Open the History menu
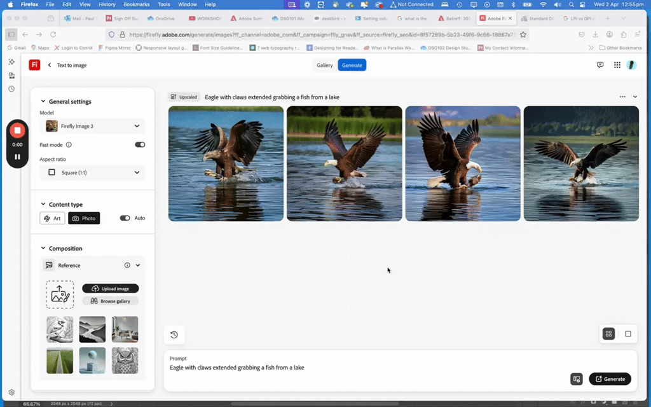 (107, 4)
